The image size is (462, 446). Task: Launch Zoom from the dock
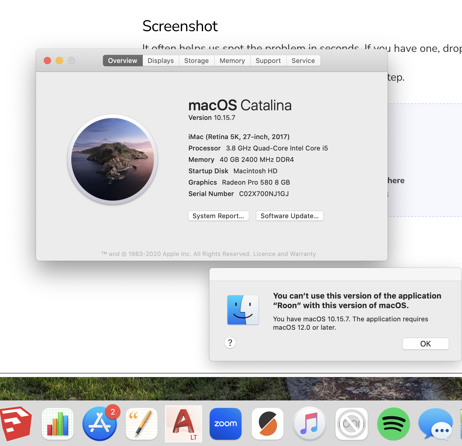tap(226, 424)
